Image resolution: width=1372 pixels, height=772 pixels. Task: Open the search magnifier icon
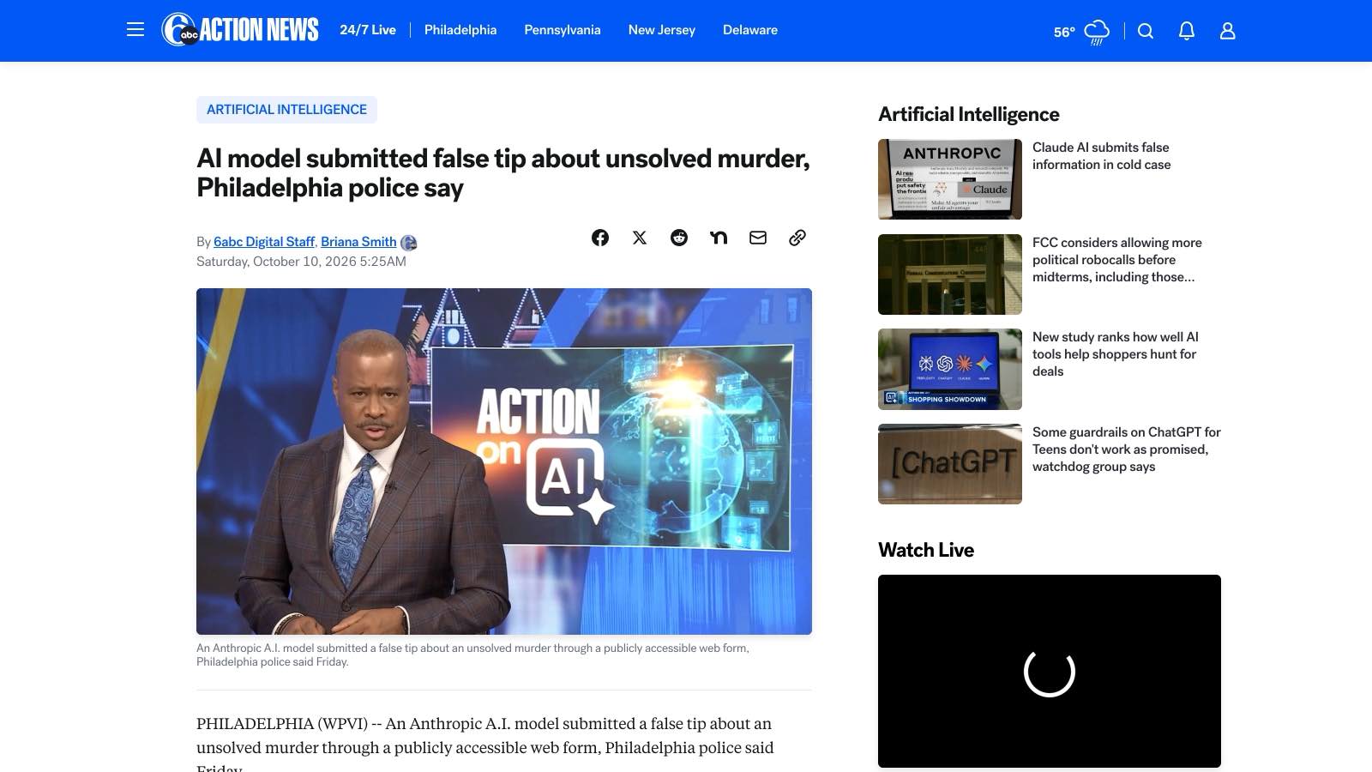point(1146,31)
